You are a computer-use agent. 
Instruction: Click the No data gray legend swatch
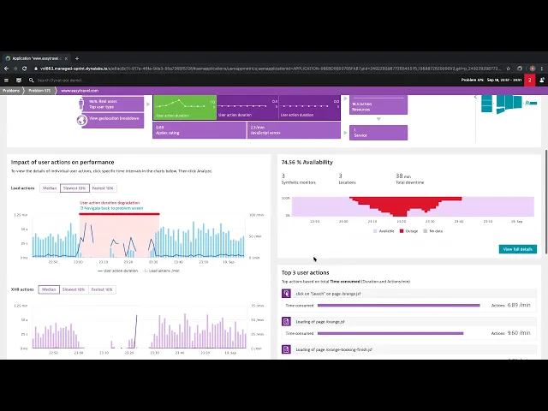pos(426,231)
